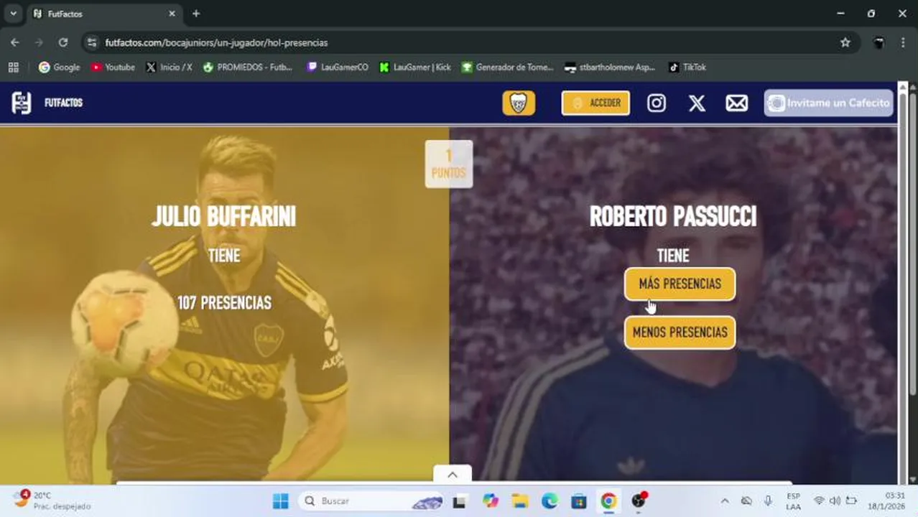Click the 107 PRESENCIAS text

[224, 303]
